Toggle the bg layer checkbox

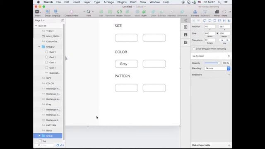[40, 141]
